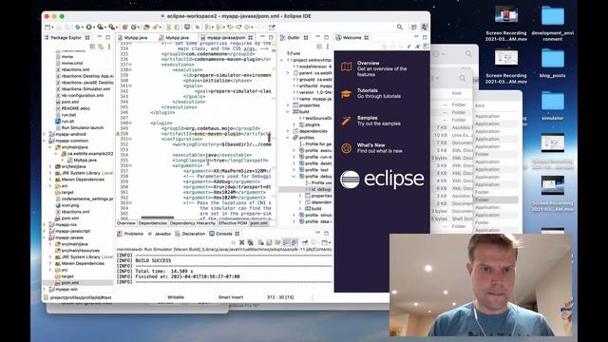This screenshot has height=342, width=608.
Task: Minimize the Outline view
Action: [318, 37]
